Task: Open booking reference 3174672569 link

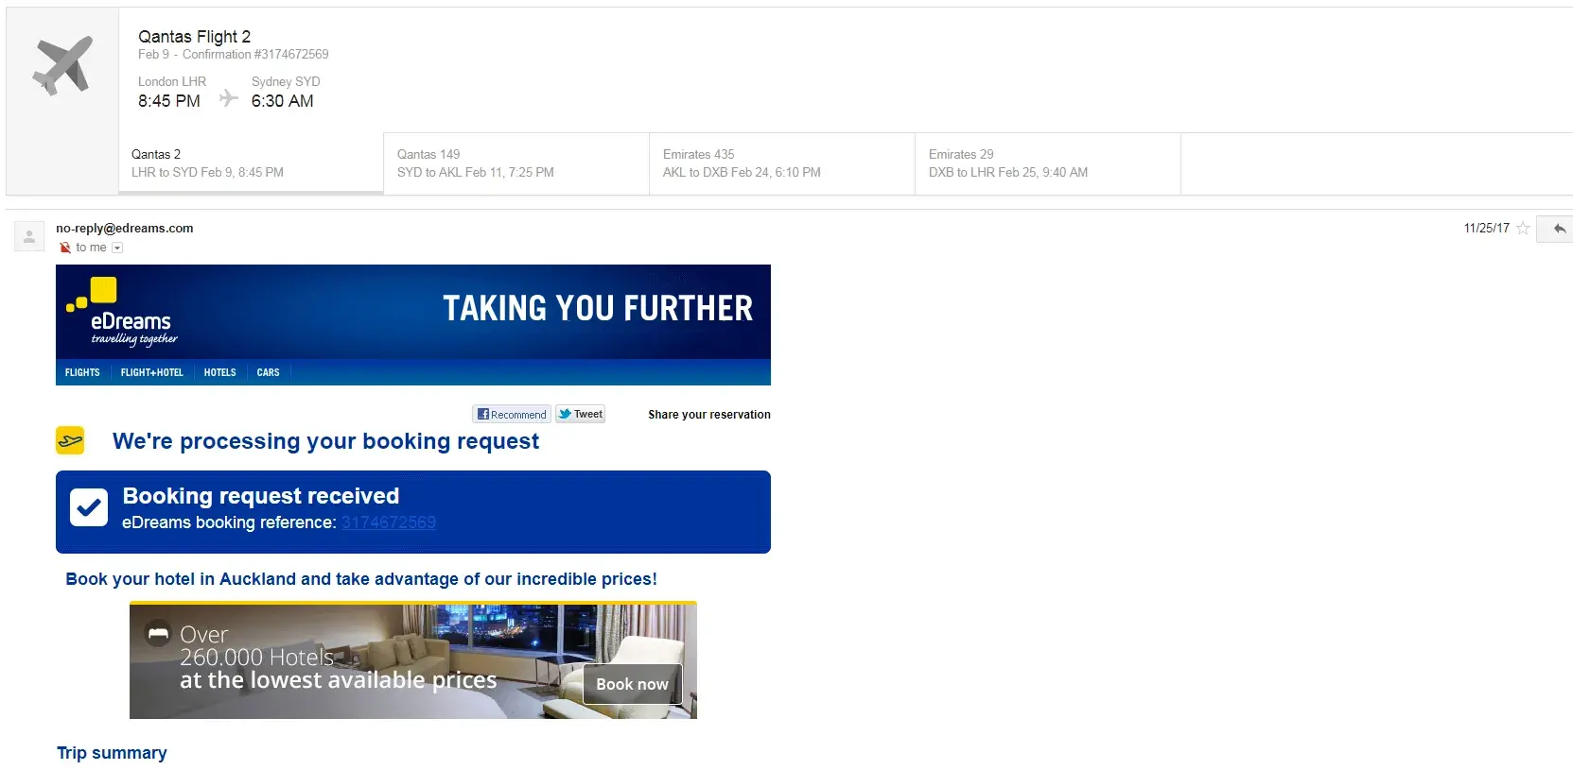Action: point(389,522)
